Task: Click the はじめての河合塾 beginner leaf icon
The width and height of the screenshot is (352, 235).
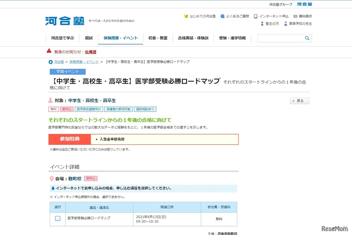Action: click(186, 16)
